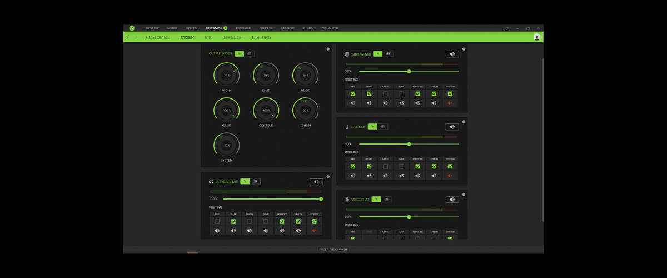This screenshot has height=278, width=667.
Task: Mute the Stream Mix master output
Action: (452, 54)
